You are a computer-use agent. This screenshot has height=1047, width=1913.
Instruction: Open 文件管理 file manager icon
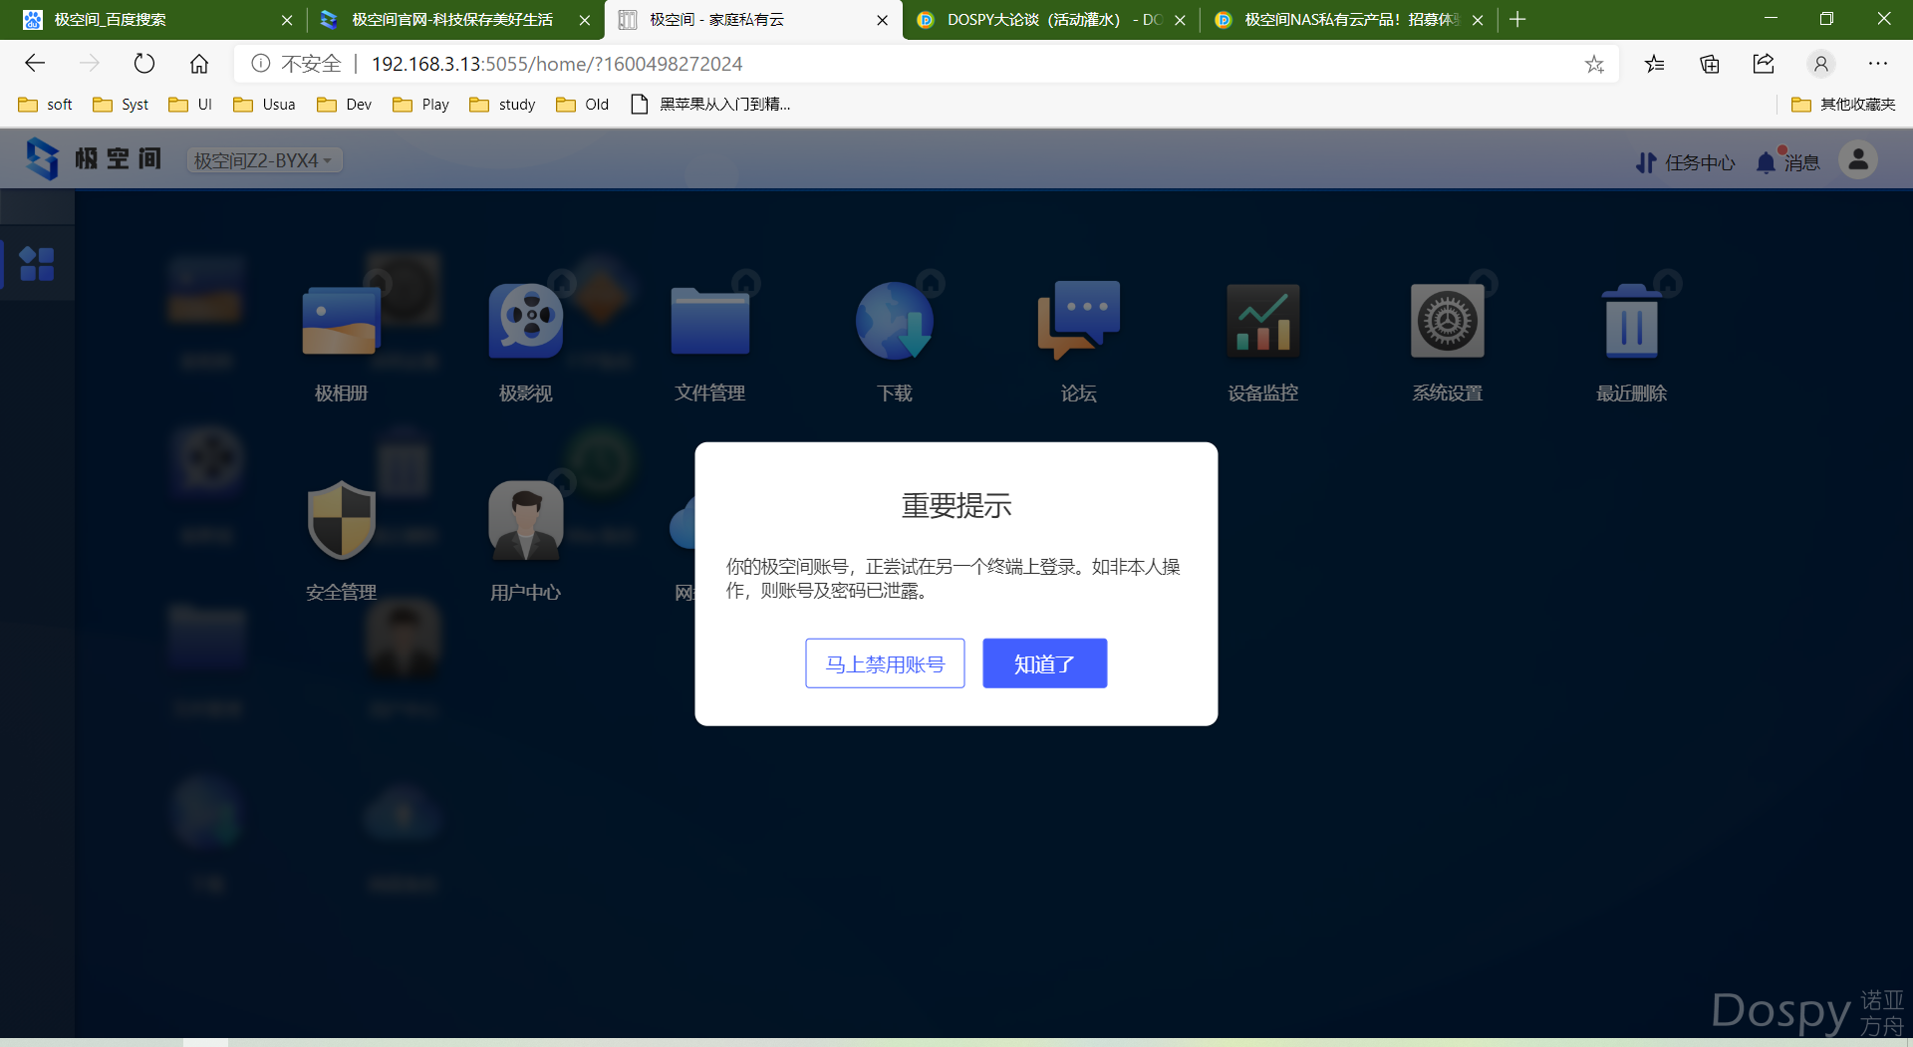pyautogui.click(x=709, y=322)
